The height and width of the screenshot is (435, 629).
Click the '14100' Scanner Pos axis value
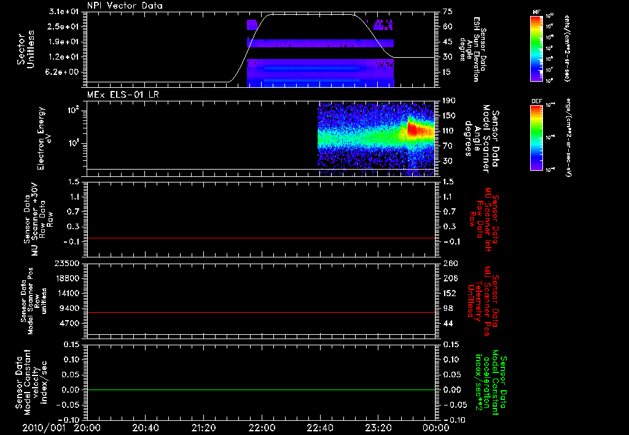[x=67, y=293]
